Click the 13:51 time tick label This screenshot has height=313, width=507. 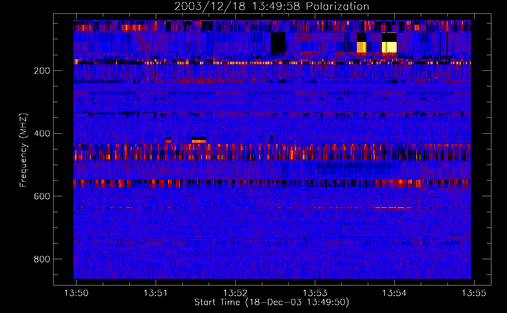(x=156, y=293)
